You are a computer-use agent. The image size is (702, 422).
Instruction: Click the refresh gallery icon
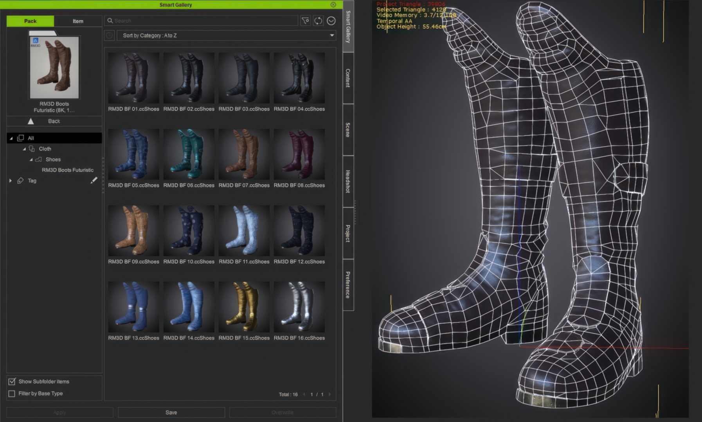(318, 21)
